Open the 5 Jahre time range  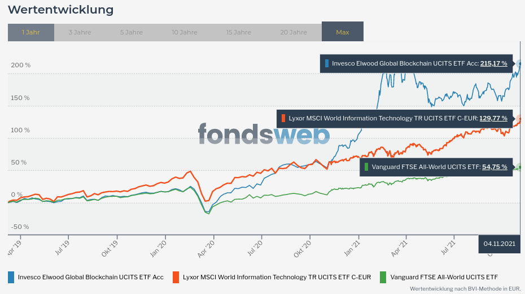coord(131,32)
